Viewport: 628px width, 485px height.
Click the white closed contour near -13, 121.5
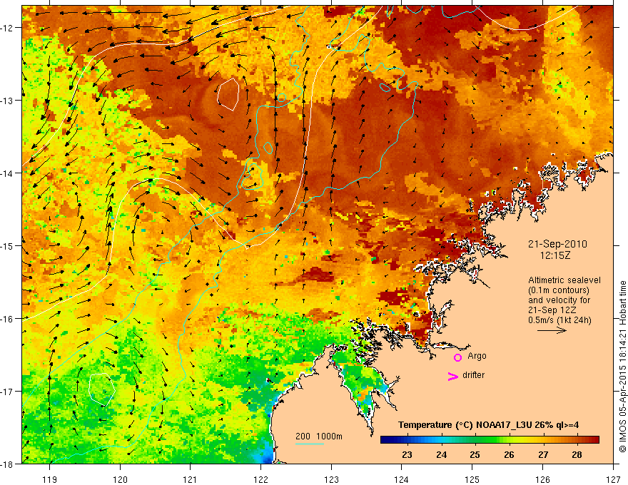228,94
